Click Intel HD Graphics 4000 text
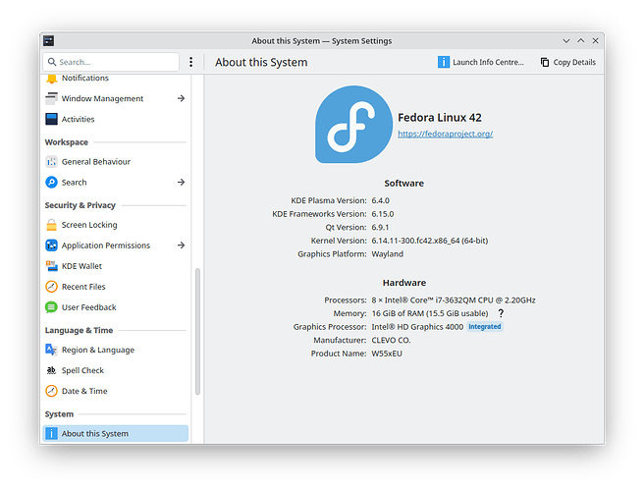This screenshot has height=491, width=644. [417, 327]
